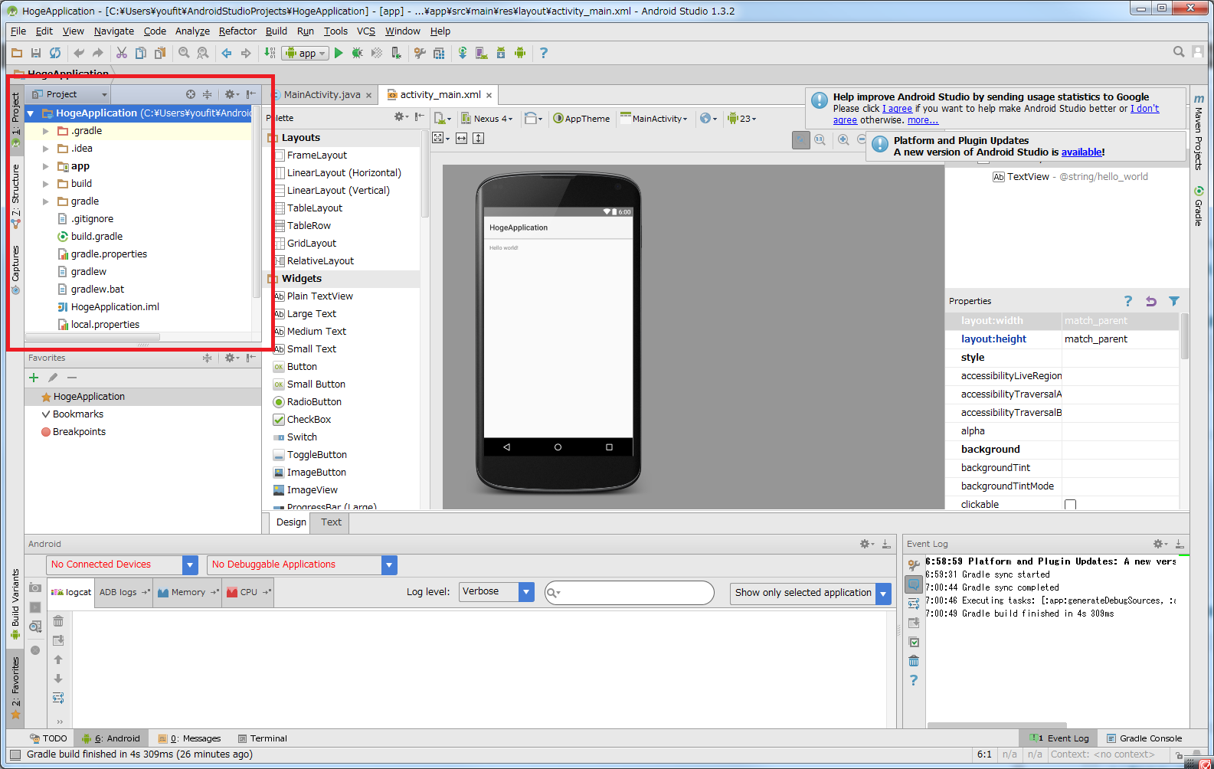The width and height of the screenshot is (1214, 769).
Task: Click the 'I agree' link in notification
Action: (x=897, y=109)
